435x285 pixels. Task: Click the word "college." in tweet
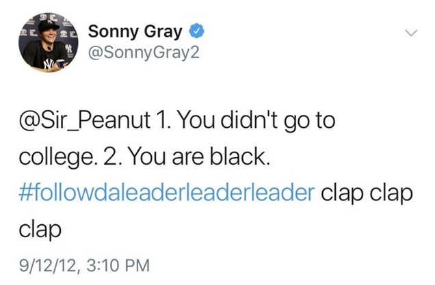58,157
